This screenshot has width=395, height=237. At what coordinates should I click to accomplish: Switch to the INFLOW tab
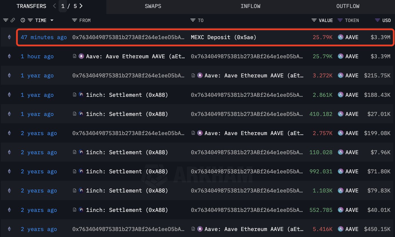point(250,6)
